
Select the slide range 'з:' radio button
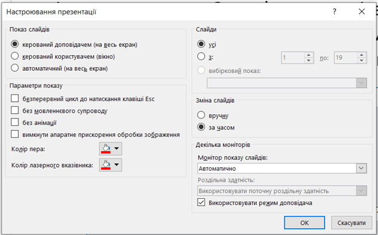[201, 56]
